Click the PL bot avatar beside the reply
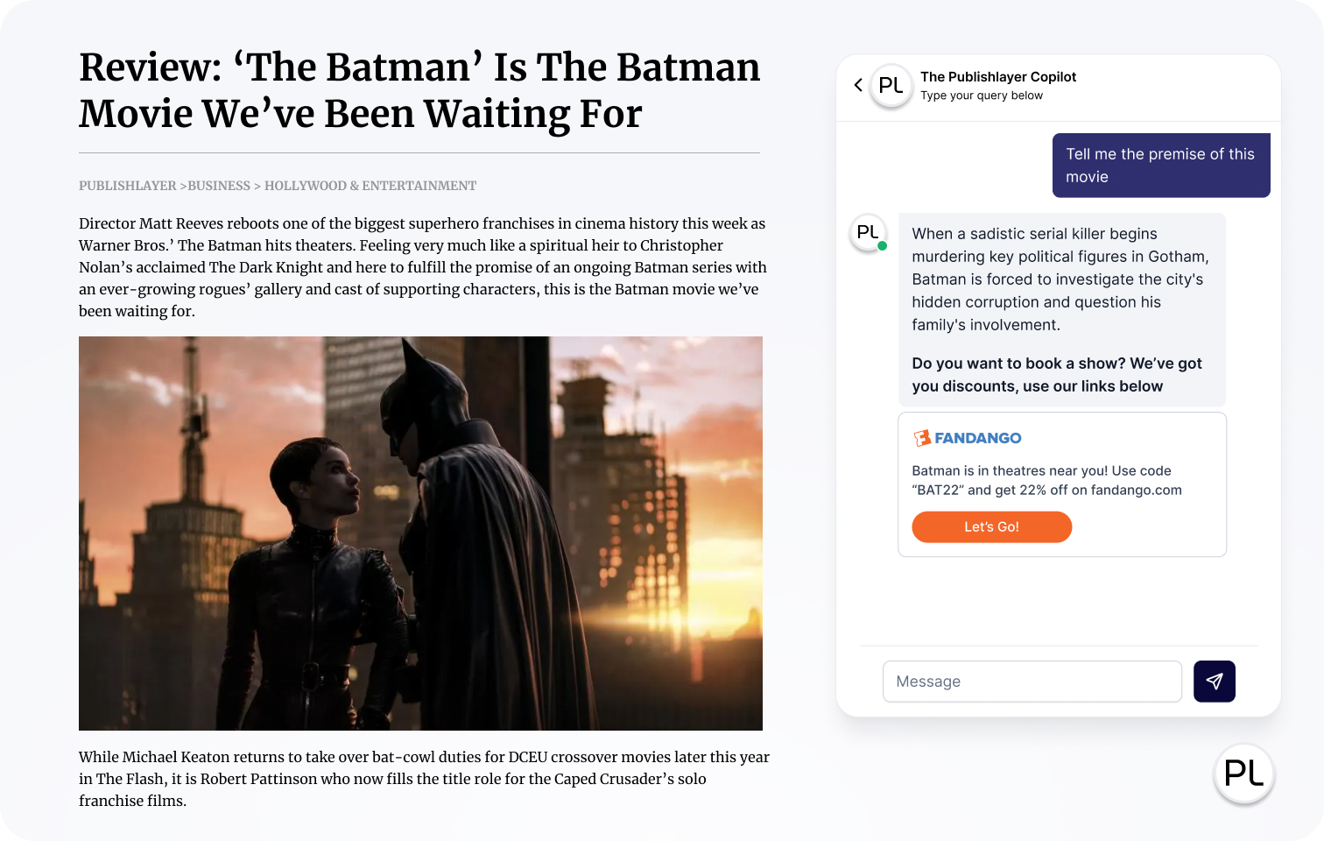The width and height of the screenshot is (1324, 841). pyautogui.click(x=868, y=233)
